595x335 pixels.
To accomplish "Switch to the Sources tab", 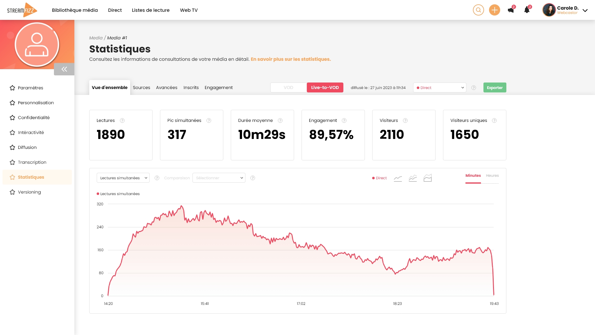I will (x=141, y=88).
